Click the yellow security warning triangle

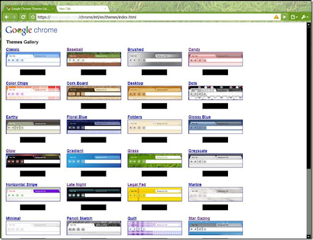click(276, 17)
